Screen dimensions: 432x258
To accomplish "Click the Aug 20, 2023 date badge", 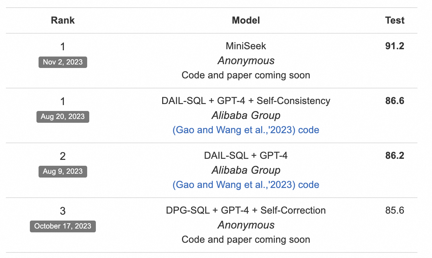I will [63, 117].
